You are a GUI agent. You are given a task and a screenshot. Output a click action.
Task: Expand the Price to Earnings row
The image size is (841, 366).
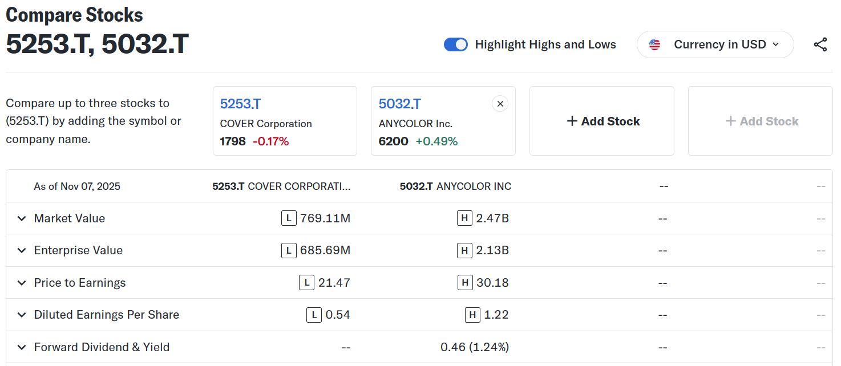22,283
